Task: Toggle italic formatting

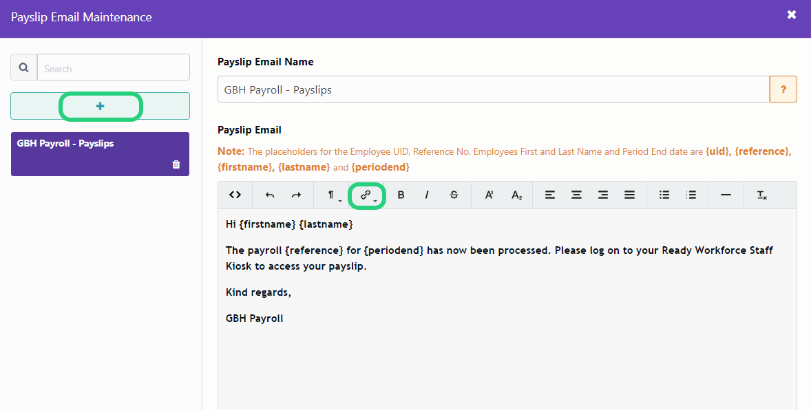Action: click(x=427, y=195)
